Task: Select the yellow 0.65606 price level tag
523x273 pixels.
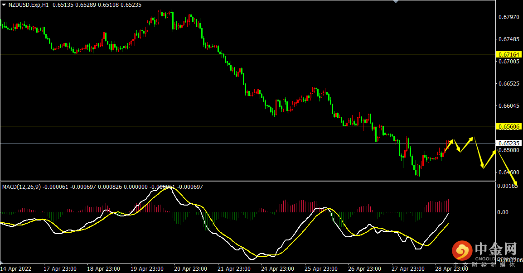Action: pos(508,126)
